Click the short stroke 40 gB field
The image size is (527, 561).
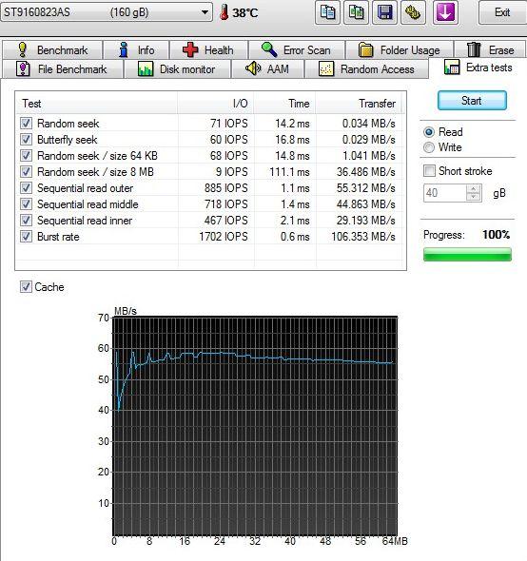coord(445,193)
